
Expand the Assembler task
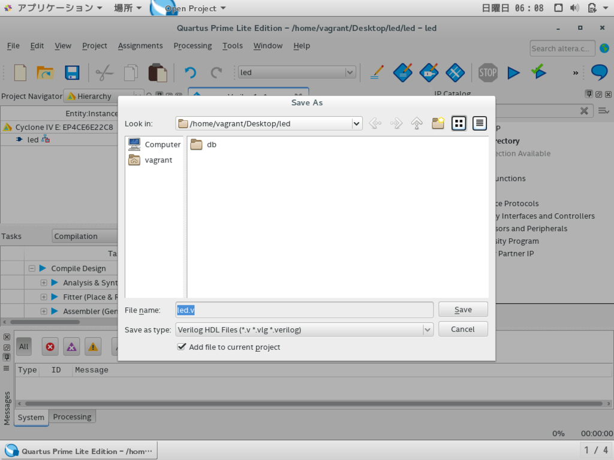pyautogui.click(x=44, y=311)
